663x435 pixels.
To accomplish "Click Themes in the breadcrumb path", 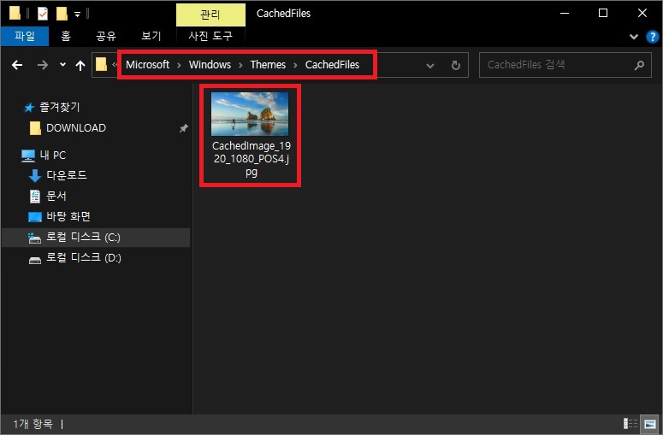I will tap(268, 65).
